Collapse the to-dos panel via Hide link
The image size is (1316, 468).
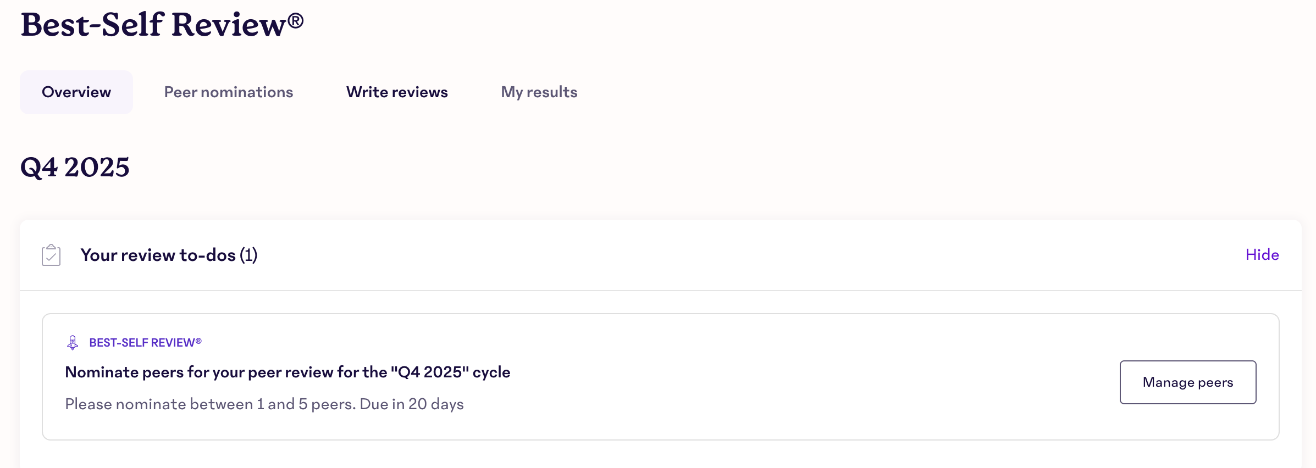1262,255
